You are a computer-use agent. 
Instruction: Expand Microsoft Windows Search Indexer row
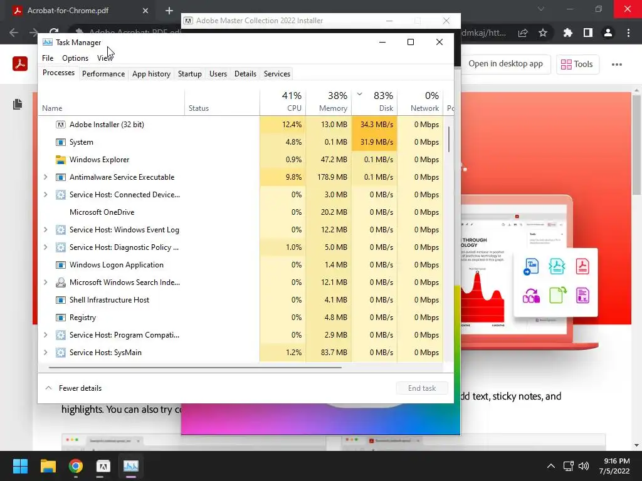click(x=45, y=282)
